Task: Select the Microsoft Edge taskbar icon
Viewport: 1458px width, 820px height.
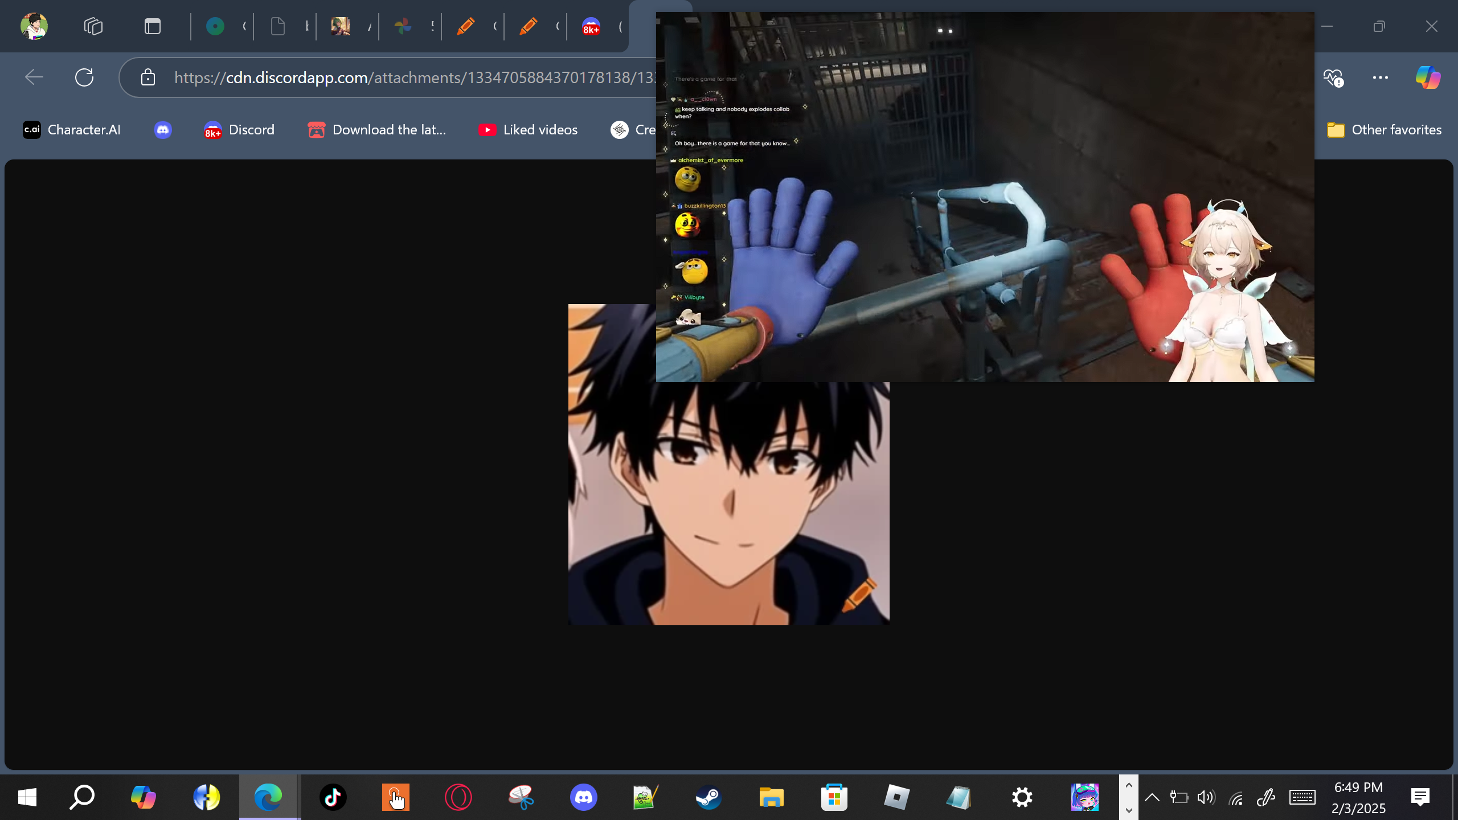Action: (269, 797)
